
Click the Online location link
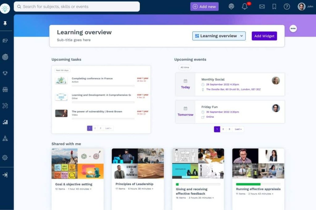coord(210,117)
